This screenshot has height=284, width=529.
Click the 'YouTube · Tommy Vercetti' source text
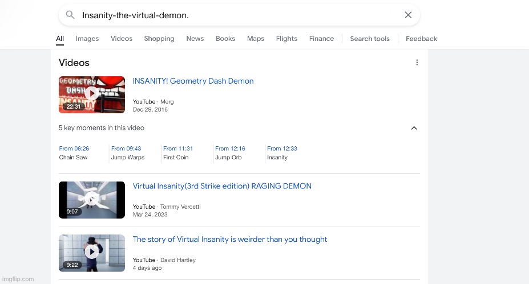[x=167, y=207]
